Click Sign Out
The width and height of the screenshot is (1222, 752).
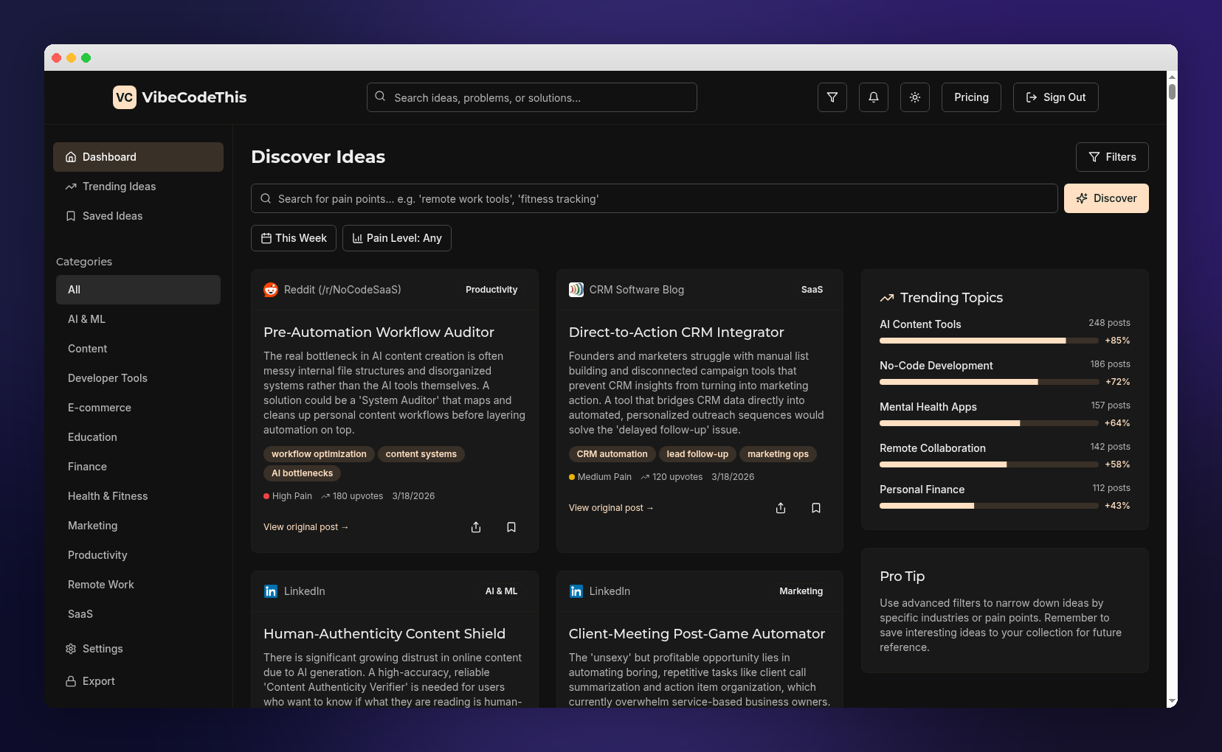coord(1055,97)
